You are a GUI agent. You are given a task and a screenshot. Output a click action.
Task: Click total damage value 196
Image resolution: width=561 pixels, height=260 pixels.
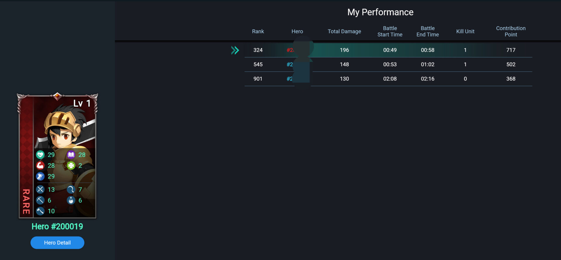(x=344, y=50)
